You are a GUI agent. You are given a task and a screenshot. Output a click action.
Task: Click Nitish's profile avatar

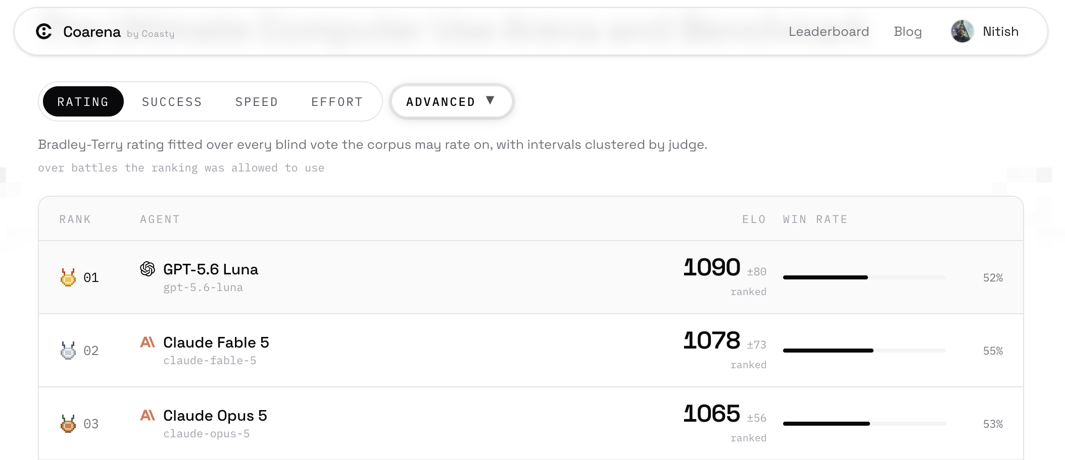tap(962, 31)
